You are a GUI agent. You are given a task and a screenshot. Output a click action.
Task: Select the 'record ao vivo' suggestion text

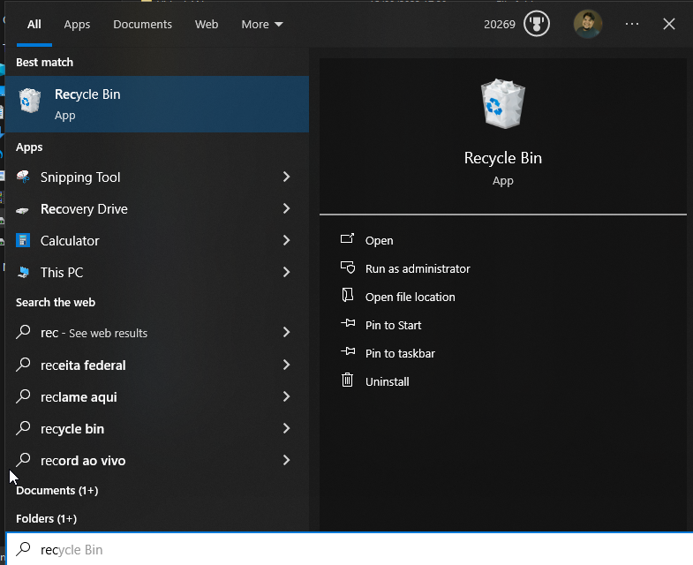83,461
